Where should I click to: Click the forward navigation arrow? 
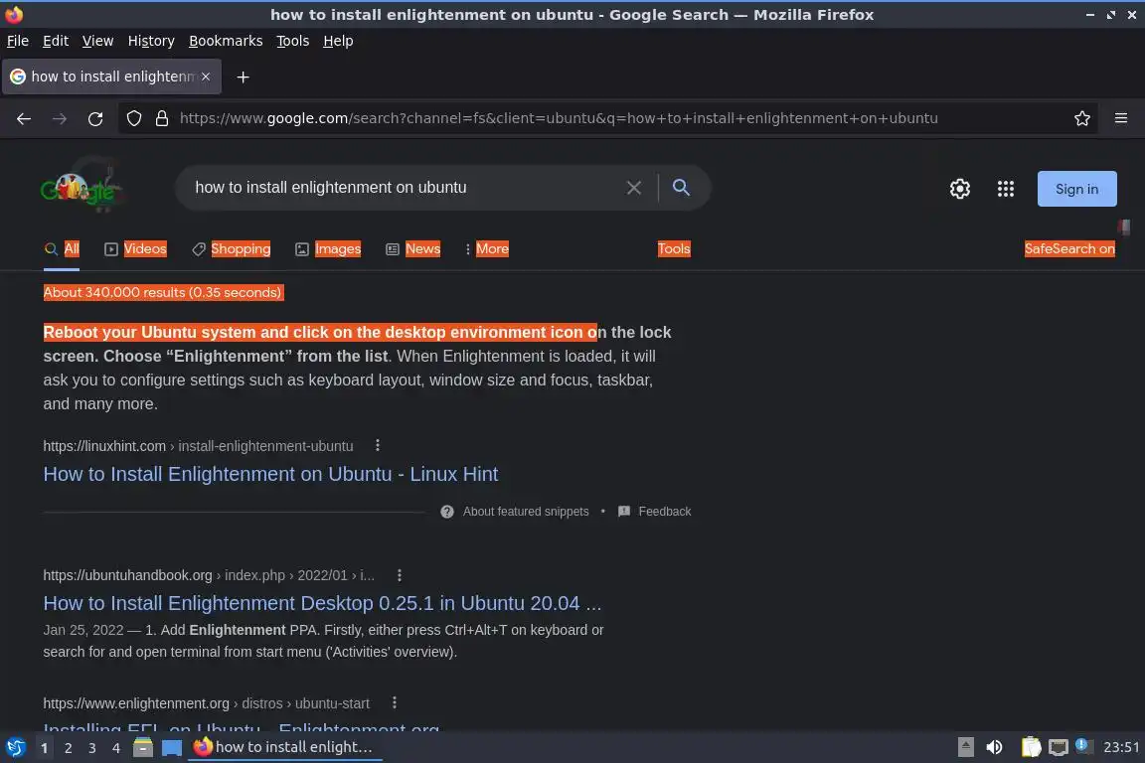pyautogui.click(x=60, y=118)
